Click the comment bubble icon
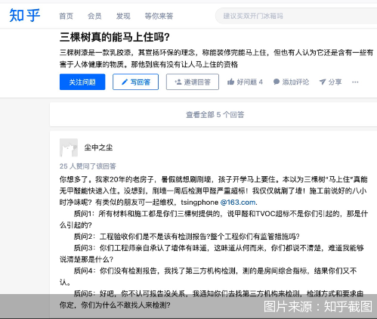 (x=277, y=82)
